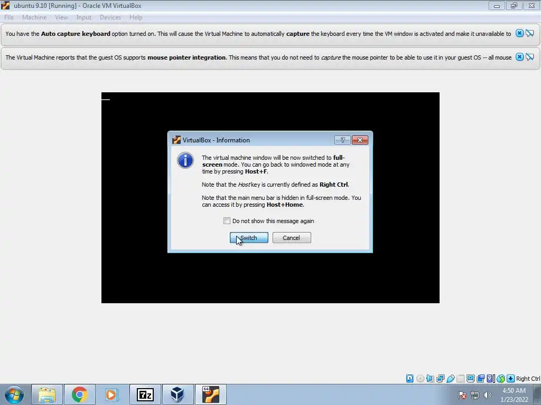This screenshot has width=541, height=405.
Task: Check 'Do not show this message again'
Action: (227, 221)
